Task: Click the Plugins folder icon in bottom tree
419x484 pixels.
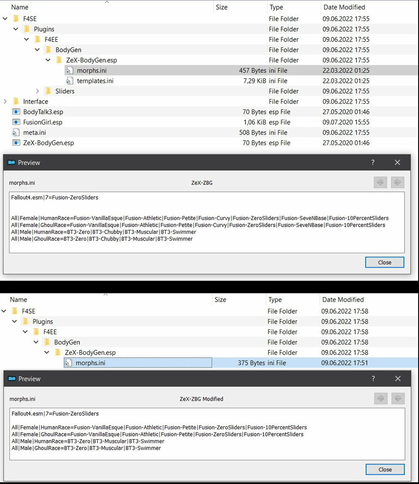Action: [26, 321]
